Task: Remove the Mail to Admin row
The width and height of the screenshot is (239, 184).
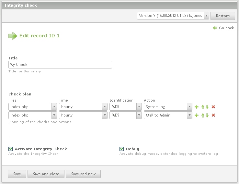Action: pos(213,115)
